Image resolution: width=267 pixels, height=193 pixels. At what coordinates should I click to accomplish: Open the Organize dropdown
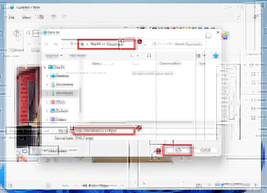(x=54, y=56)
